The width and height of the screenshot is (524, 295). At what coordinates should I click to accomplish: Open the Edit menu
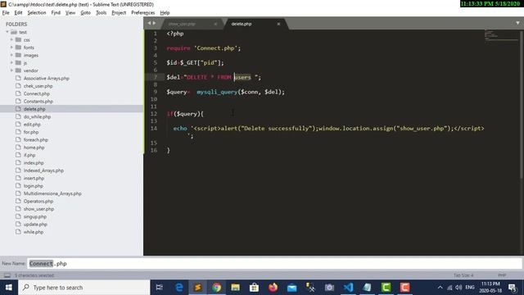18,13
